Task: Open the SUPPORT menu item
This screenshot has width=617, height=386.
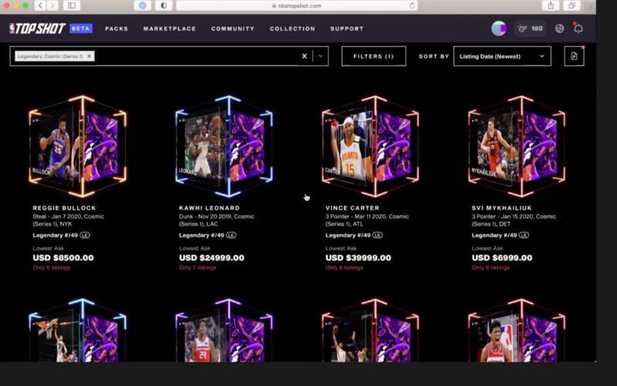Action: tap(346, 29)
